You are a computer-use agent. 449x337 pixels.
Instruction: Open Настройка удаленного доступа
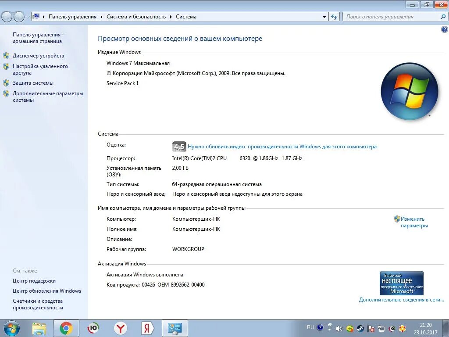[40, 69]
